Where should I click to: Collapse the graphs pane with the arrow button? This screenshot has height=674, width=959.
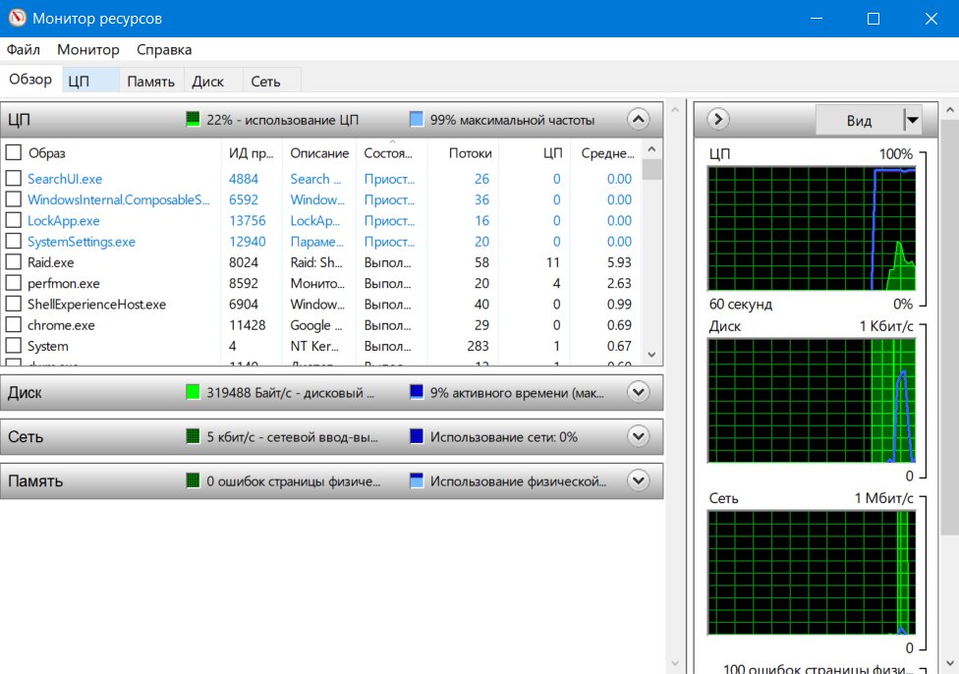coord(718,119)
